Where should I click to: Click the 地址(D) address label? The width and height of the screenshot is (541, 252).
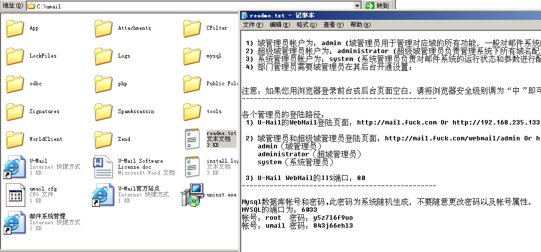(x=13, y=6)
